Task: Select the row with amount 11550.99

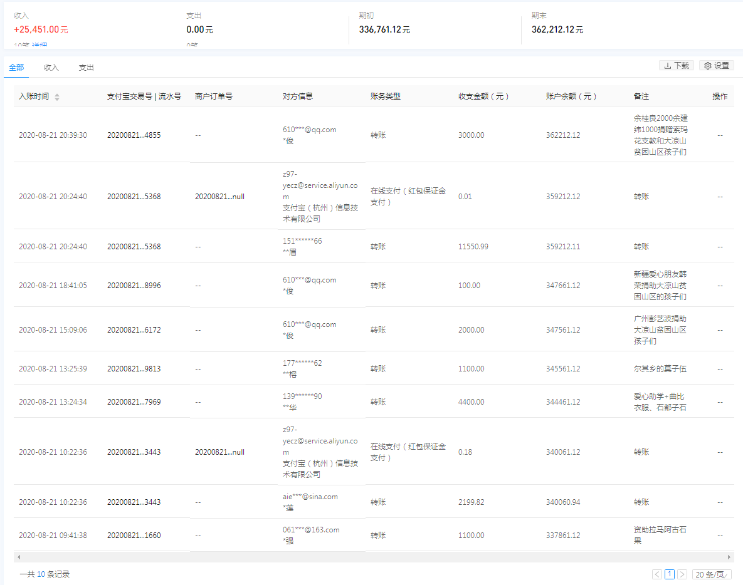Action: click(473, 247)
